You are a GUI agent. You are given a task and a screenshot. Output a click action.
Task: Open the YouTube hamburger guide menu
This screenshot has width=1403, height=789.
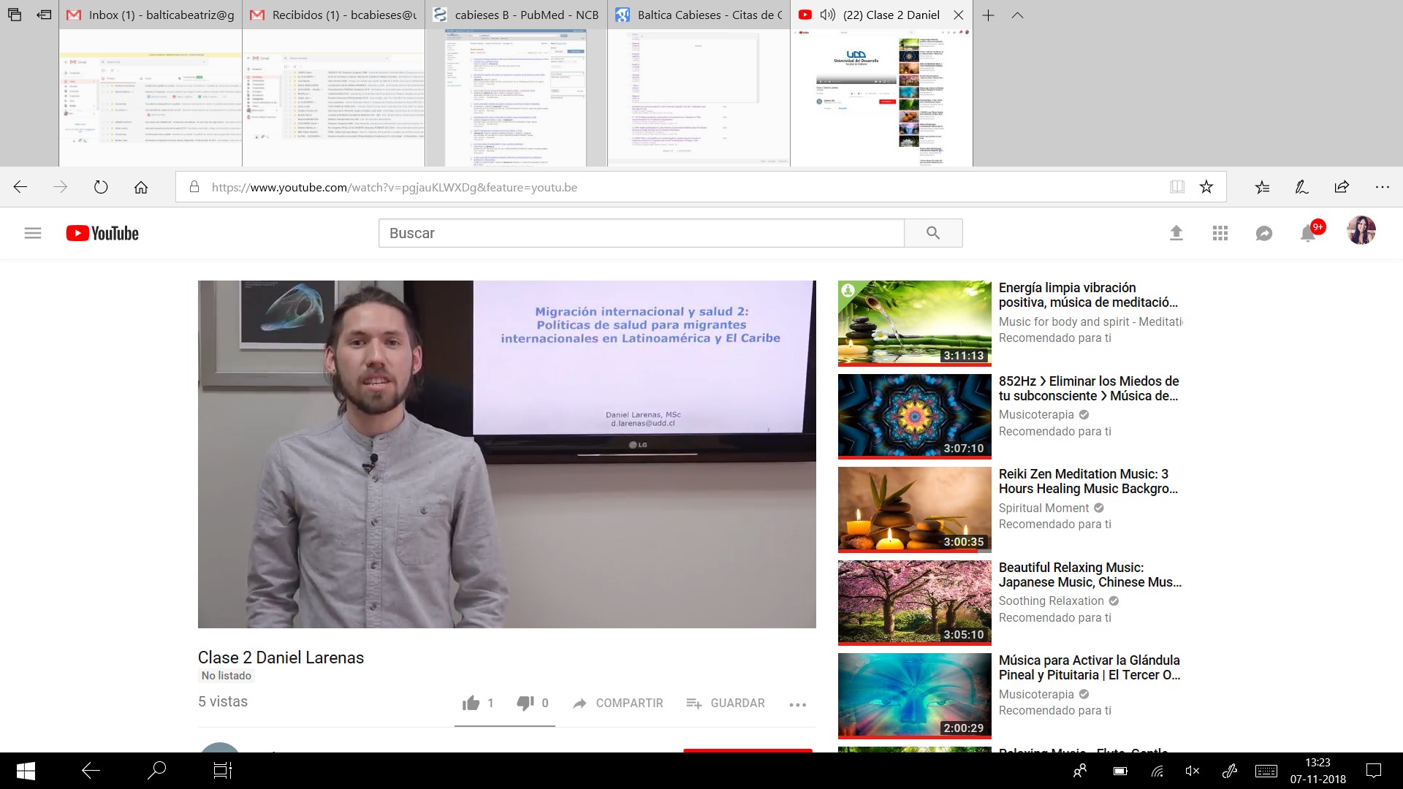coord(33,233)
